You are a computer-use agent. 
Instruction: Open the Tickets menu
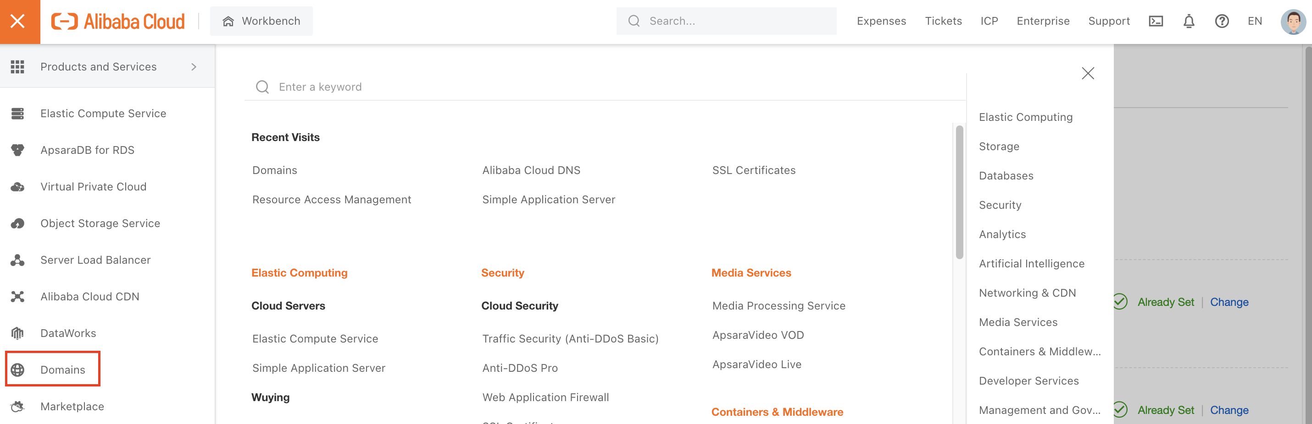(x=943, y=22)
